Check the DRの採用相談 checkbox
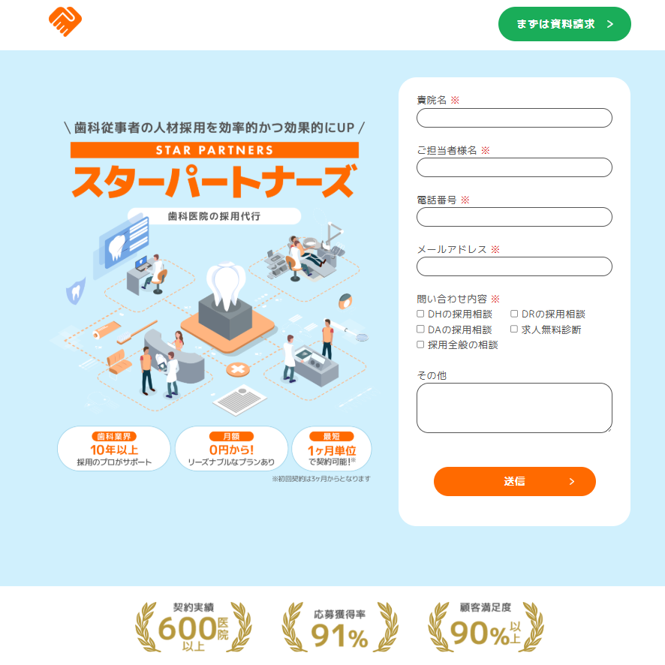 [514, 314]
